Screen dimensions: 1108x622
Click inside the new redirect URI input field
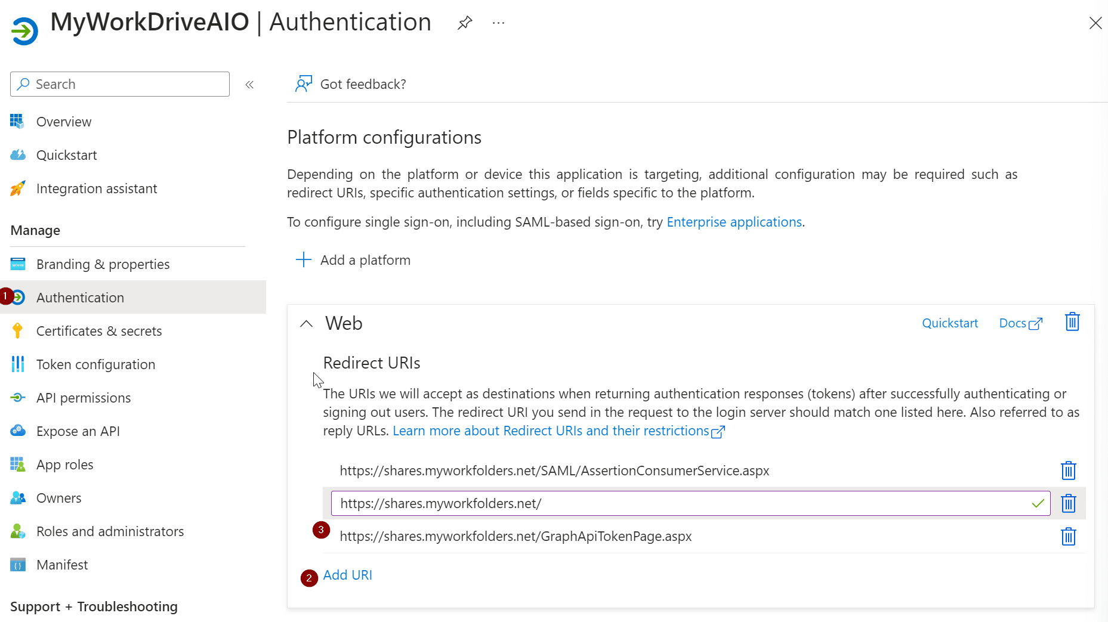[597, 503]
